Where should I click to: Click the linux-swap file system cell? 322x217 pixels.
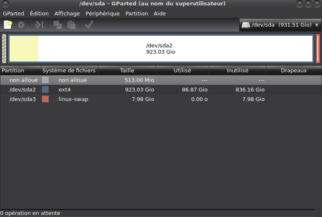click(73, 99)
